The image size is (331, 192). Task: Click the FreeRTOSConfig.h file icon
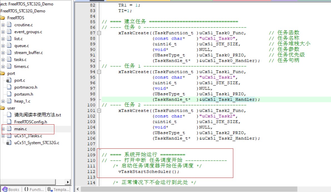pyautogui.click(x=9, y=122)
